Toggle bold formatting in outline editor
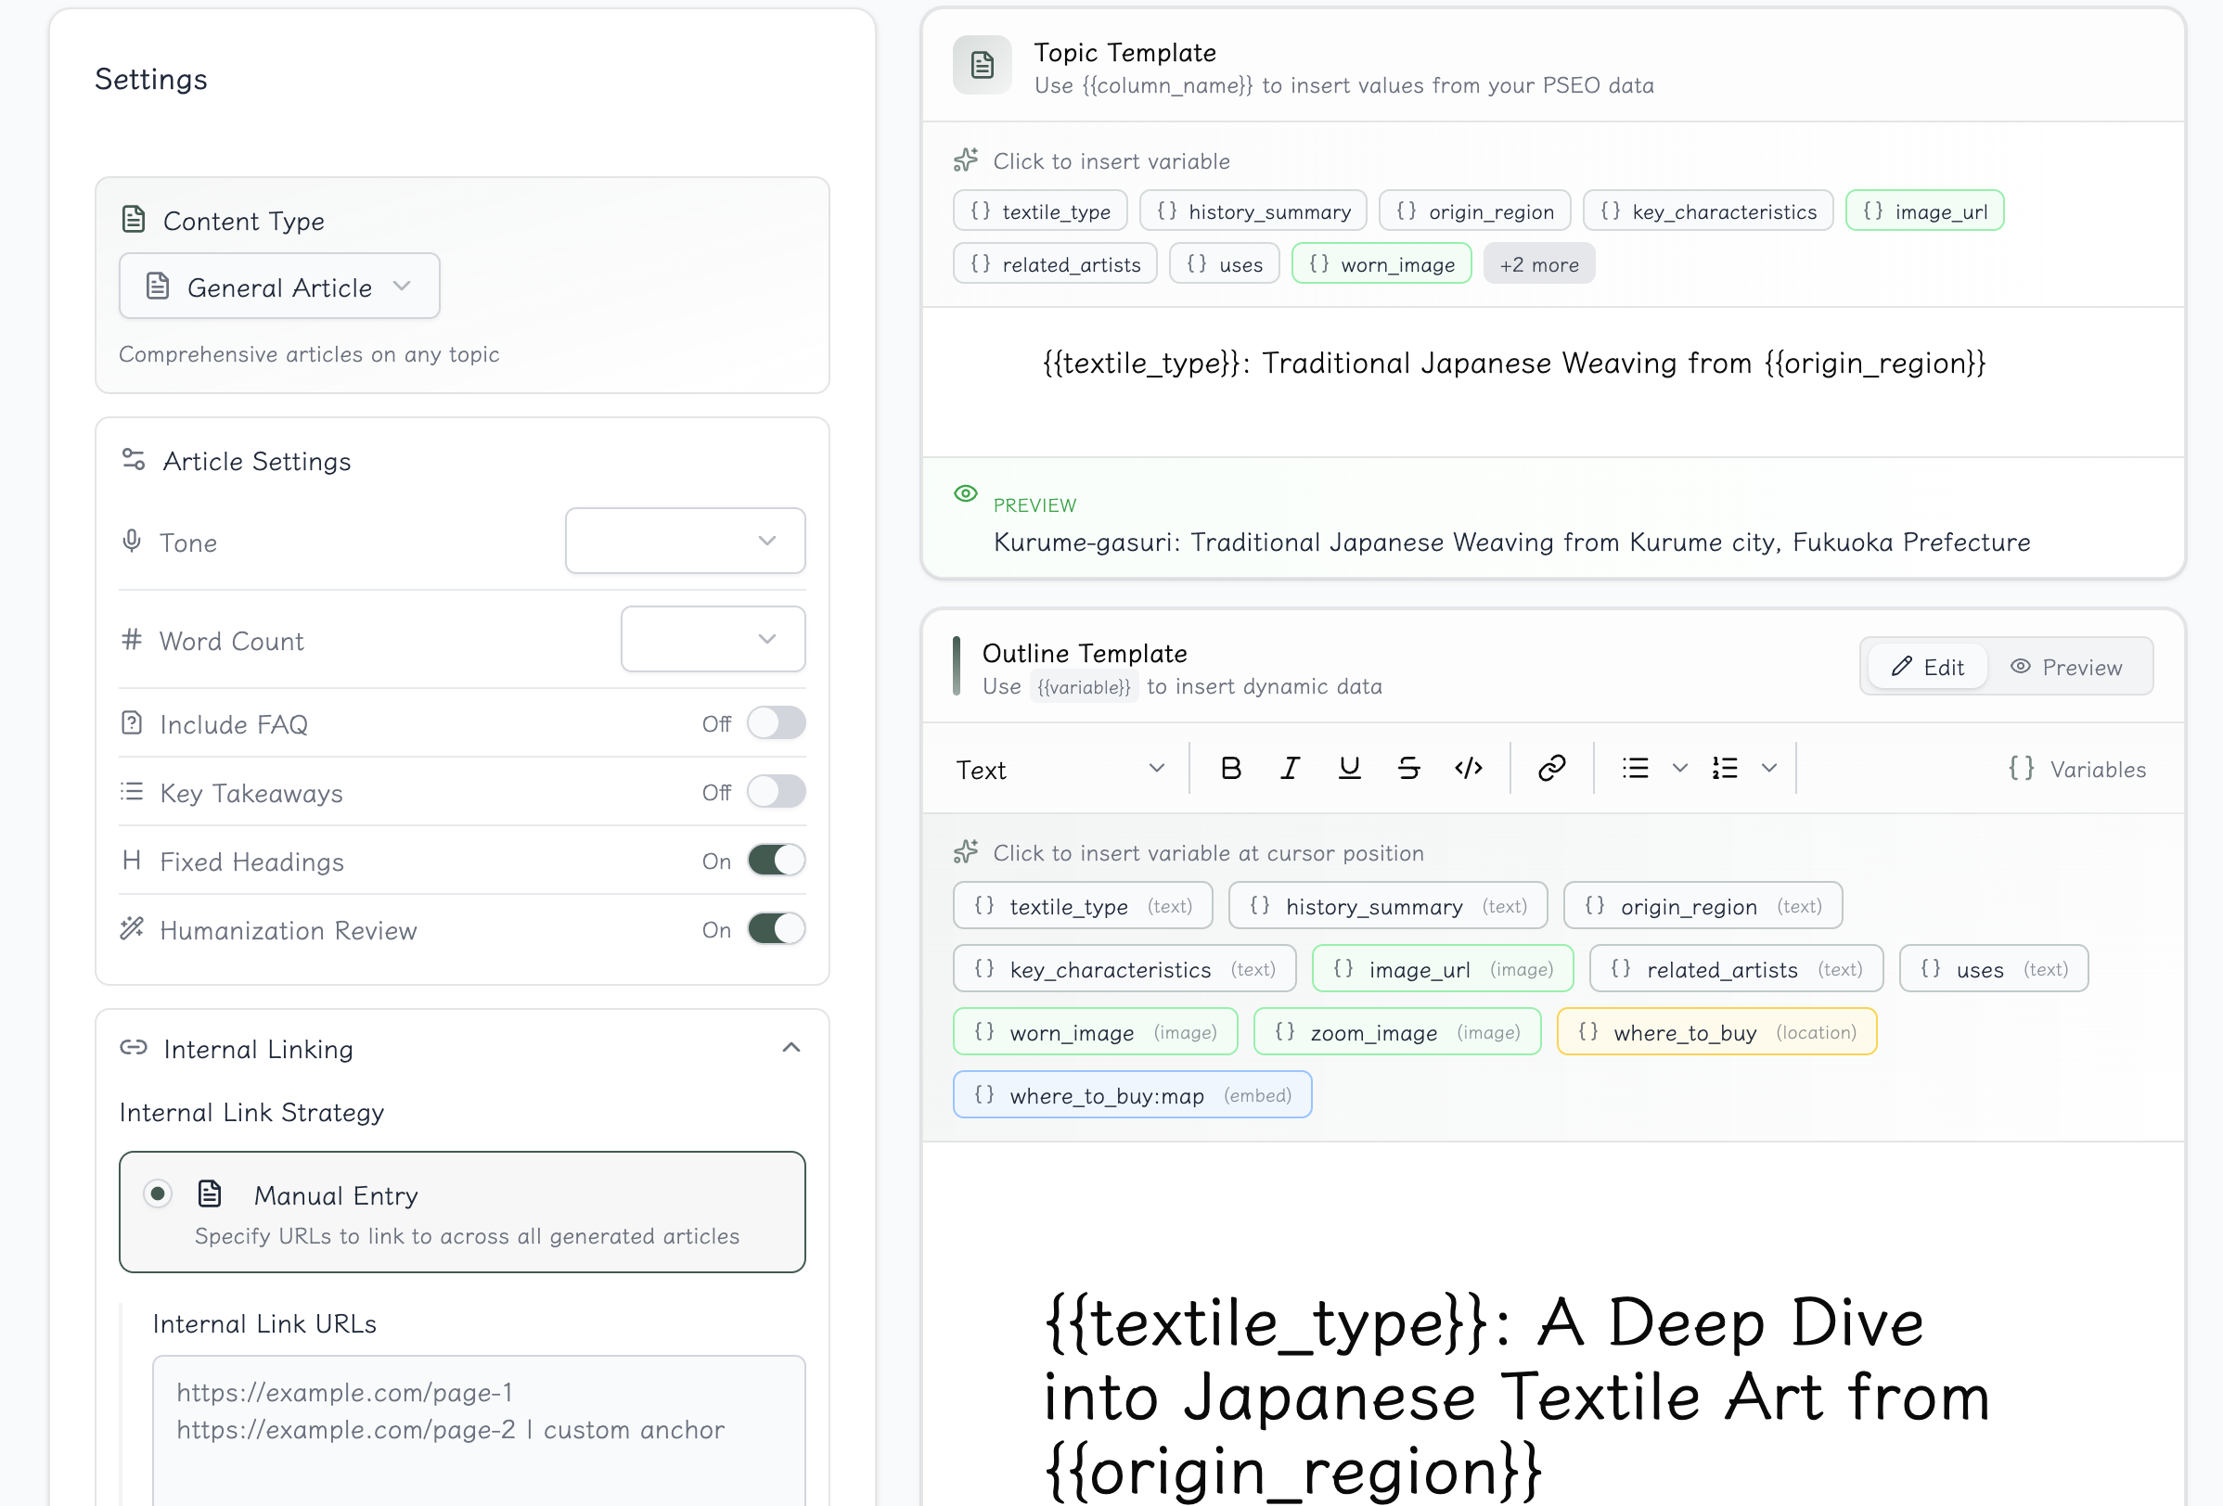This screenshot has height=1506, width=2223. click(1231, 769)
